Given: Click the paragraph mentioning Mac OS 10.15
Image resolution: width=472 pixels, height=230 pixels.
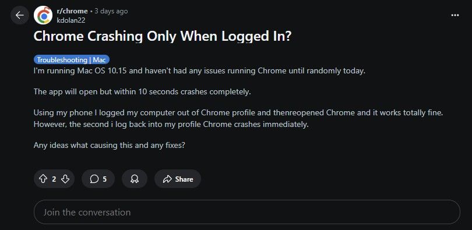Looking at the screenshot, I should [199, 72].
